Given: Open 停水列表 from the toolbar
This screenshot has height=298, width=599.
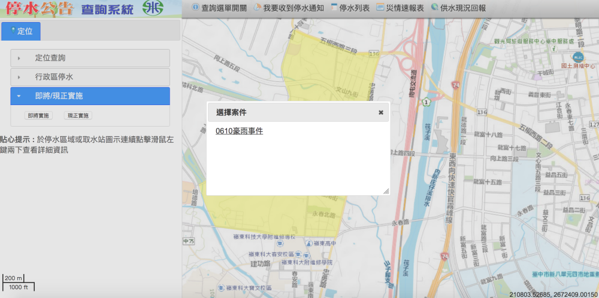Looking at the screenshot, I should click(355, 8).
